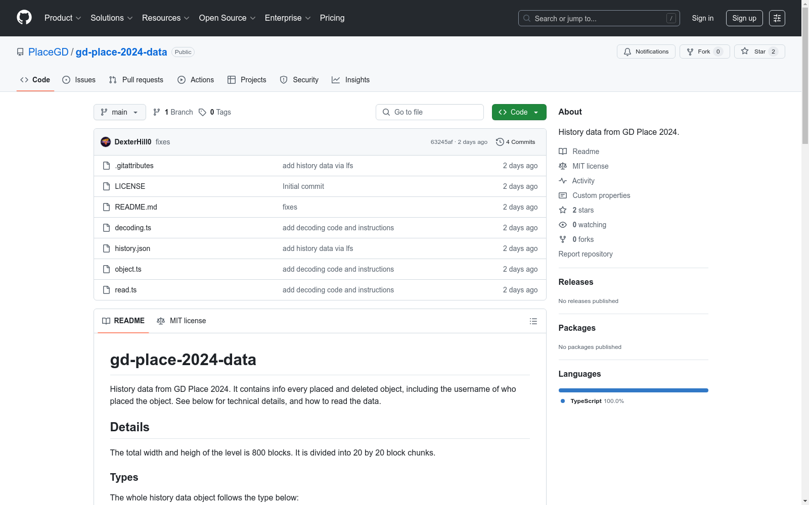Screen dimensions: 809x505
Task: Open the gd-place-2024-data repository link
Action: (x=121, y=52)
